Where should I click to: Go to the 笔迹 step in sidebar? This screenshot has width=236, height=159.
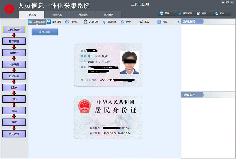[x=14, y=111]
